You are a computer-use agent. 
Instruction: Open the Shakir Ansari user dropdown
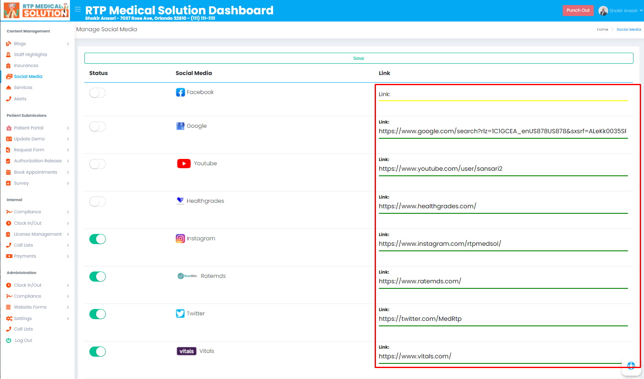click(620, 11)
